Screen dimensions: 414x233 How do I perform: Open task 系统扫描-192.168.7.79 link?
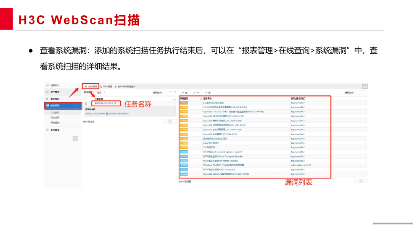point(105,103)
